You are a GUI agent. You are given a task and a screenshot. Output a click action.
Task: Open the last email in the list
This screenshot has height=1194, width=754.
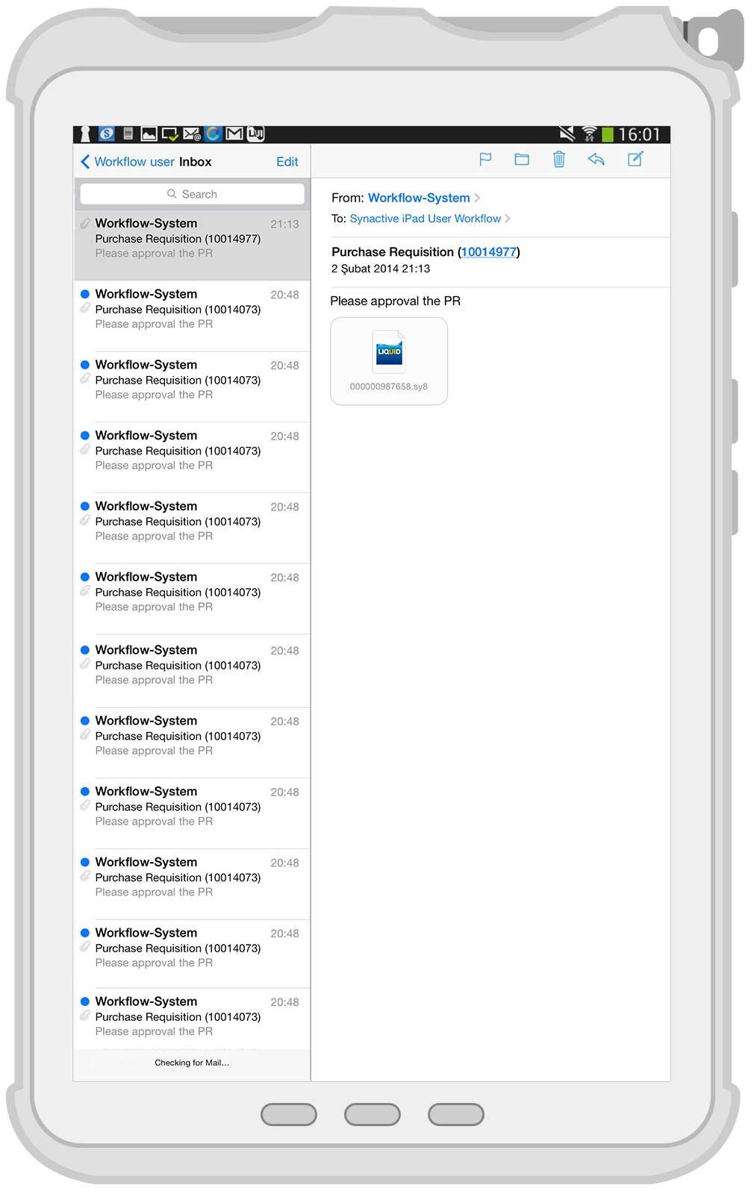pos(193,1016)
